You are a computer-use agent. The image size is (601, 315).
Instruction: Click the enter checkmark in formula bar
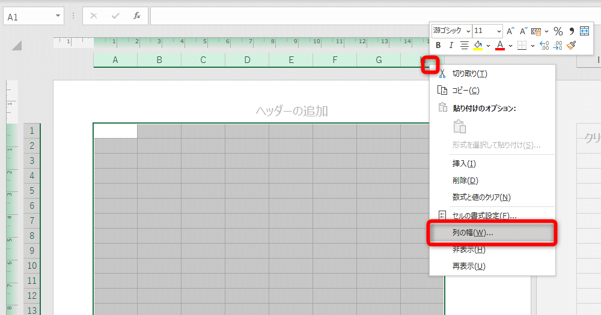[x=115, y=16]
